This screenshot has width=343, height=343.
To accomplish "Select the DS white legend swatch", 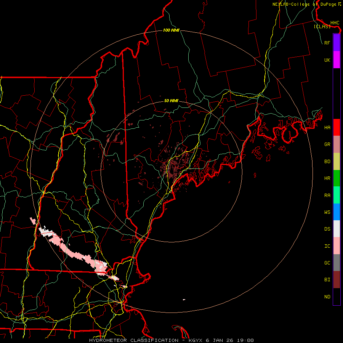I will (337, 229).
